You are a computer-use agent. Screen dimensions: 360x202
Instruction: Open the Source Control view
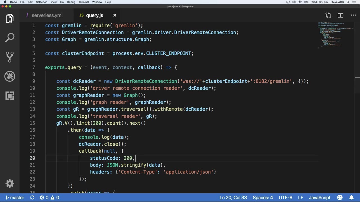pyautogui.click(x=10, y=57)
